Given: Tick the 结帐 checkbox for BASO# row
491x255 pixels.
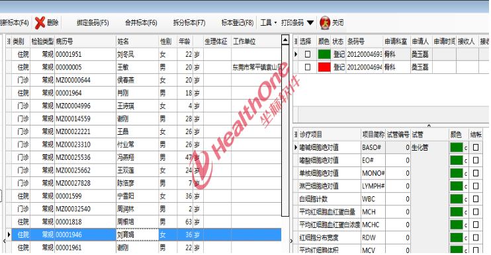Looking at the screenshot, I should point(476,147).
